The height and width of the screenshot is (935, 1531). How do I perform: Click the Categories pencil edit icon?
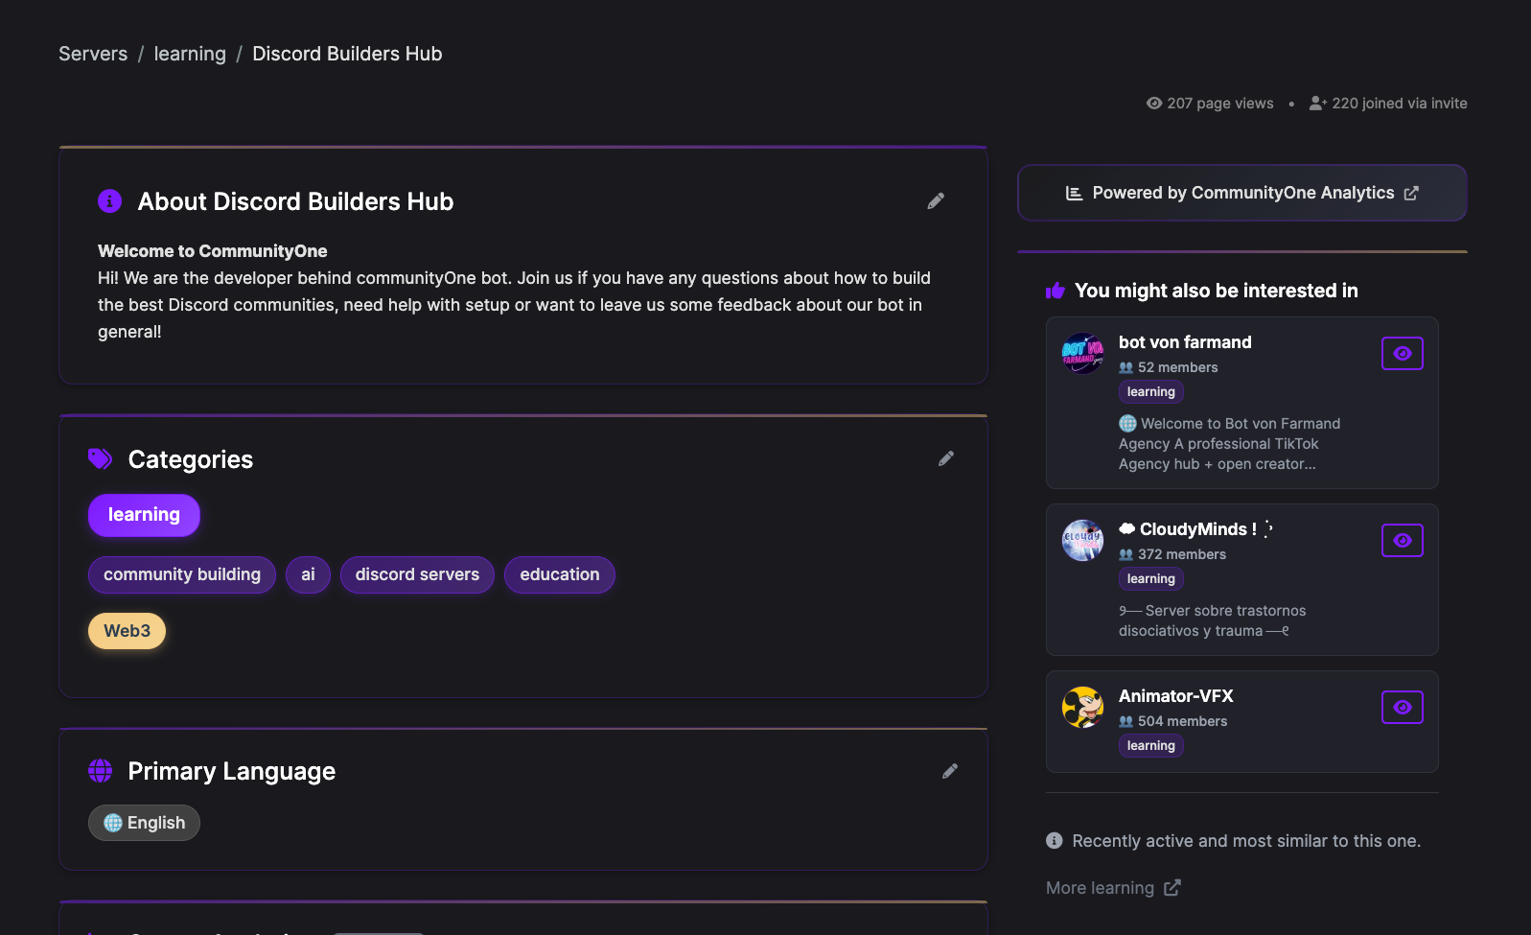[x=946, y=458]
